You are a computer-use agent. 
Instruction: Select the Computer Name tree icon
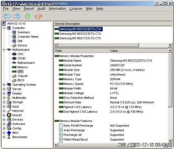[14, 37]
